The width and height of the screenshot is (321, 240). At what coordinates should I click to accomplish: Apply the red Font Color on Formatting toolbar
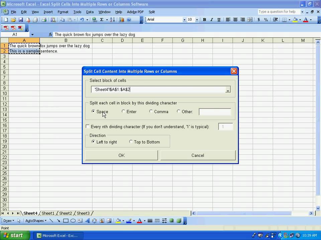point(306,20)
